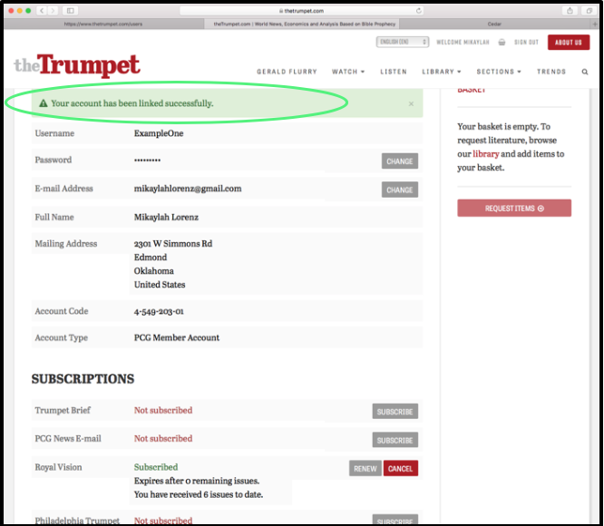Open the library link in basket text
The height and width of the screenshot is (526, 604).
point(486,154)
